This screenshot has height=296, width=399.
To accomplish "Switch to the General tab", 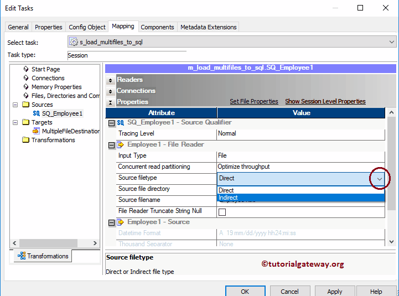I will click(x=18, y=27).
